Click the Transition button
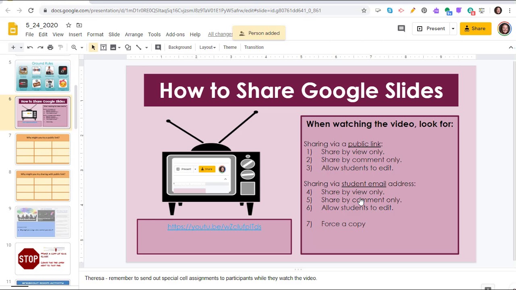The width and height of the screenshot is (516, 290). pos(254,47)
